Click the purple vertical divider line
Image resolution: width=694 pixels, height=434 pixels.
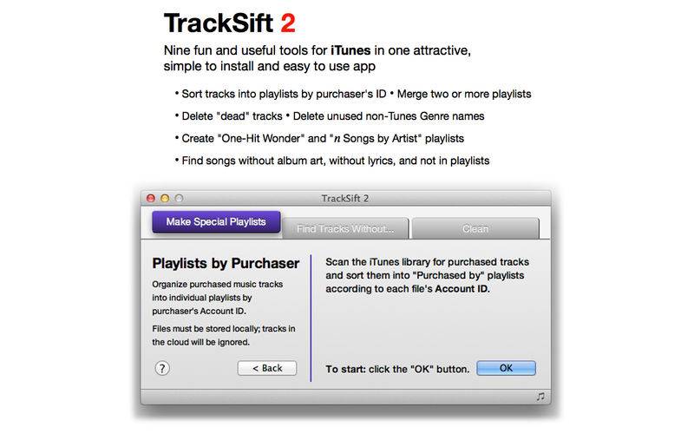pyautogui.click(x=311, y=318)
